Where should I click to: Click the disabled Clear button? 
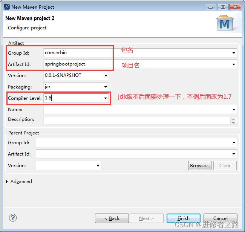click(225, 165)
